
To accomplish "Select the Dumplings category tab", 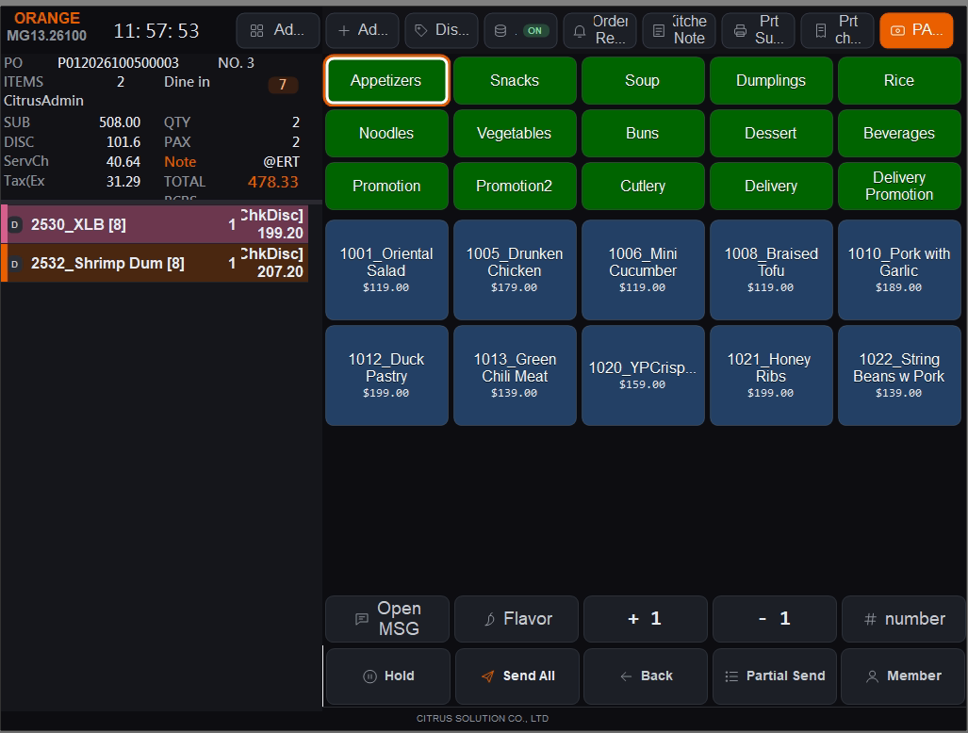I will (771, 81).
